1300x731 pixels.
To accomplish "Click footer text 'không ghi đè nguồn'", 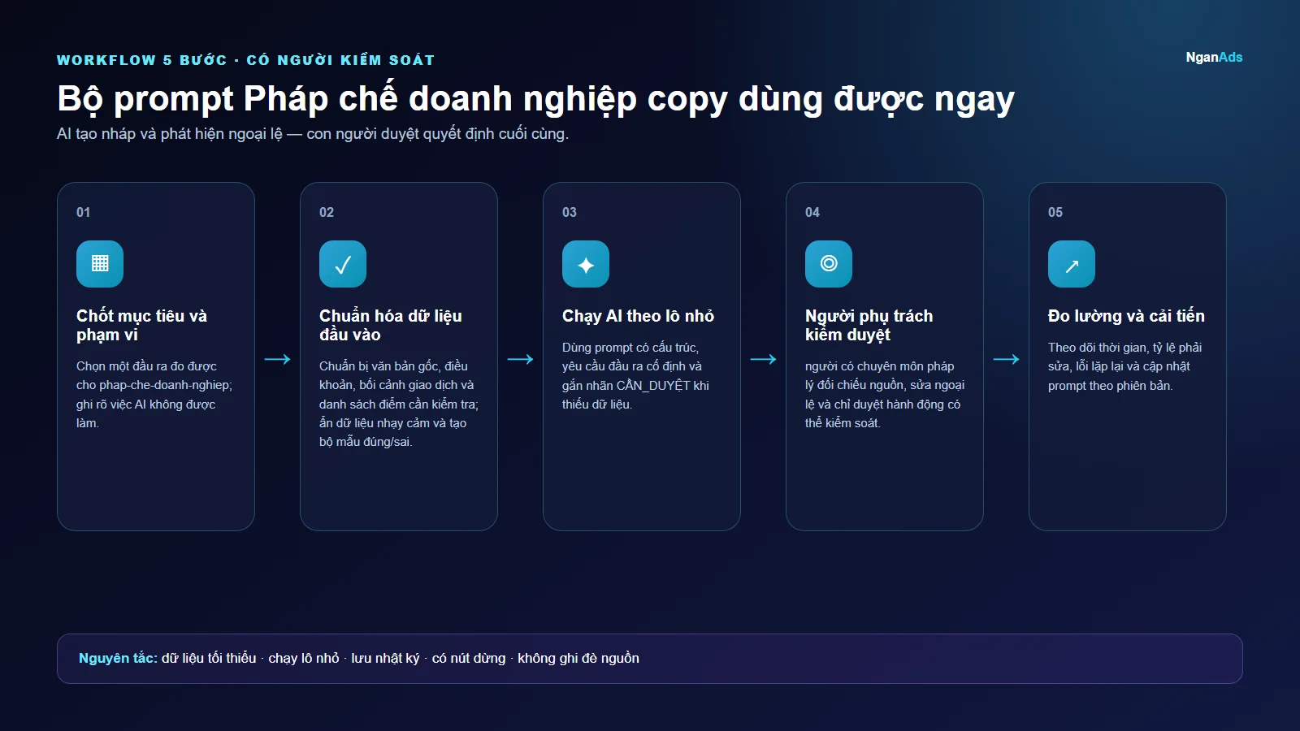I will pos(578,658).
